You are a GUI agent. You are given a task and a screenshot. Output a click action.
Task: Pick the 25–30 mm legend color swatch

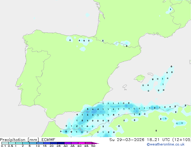[61, 143]
